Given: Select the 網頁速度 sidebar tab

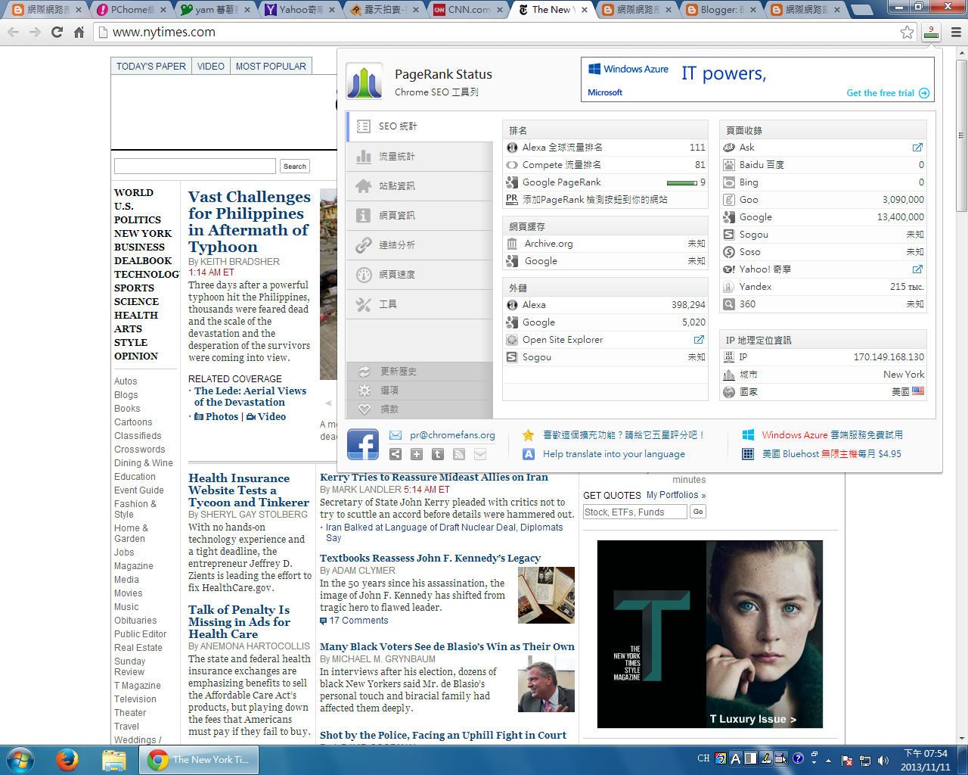Looking at the screenshot, I should click(x=420, y=275).
